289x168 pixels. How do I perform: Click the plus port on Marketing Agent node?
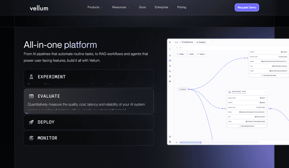[225, 109]
